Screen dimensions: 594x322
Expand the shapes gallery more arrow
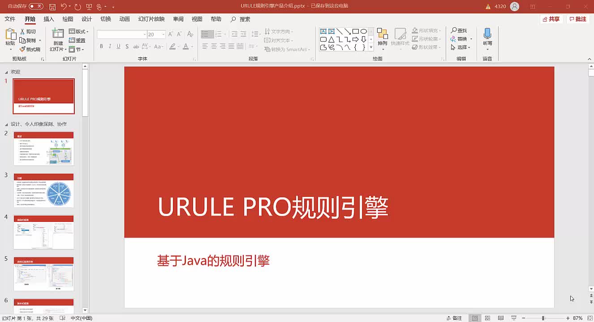pos(371,47)
